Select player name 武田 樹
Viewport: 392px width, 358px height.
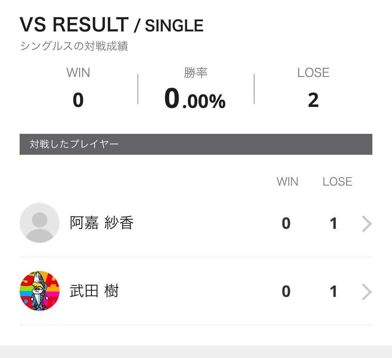click(x=94, y=291)
